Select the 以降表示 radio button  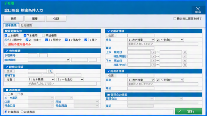[x=22, y=112]
